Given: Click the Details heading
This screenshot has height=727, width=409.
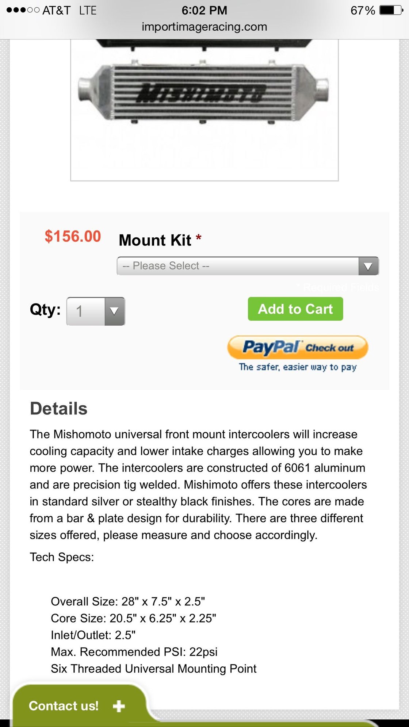Looking at the screenshot, I should 59,409.
